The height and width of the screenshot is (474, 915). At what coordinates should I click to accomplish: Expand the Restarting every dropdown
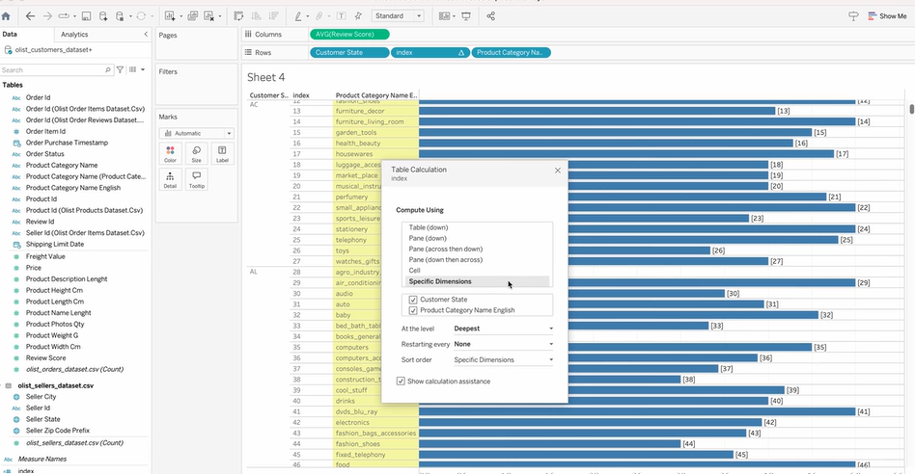(503, 344)
